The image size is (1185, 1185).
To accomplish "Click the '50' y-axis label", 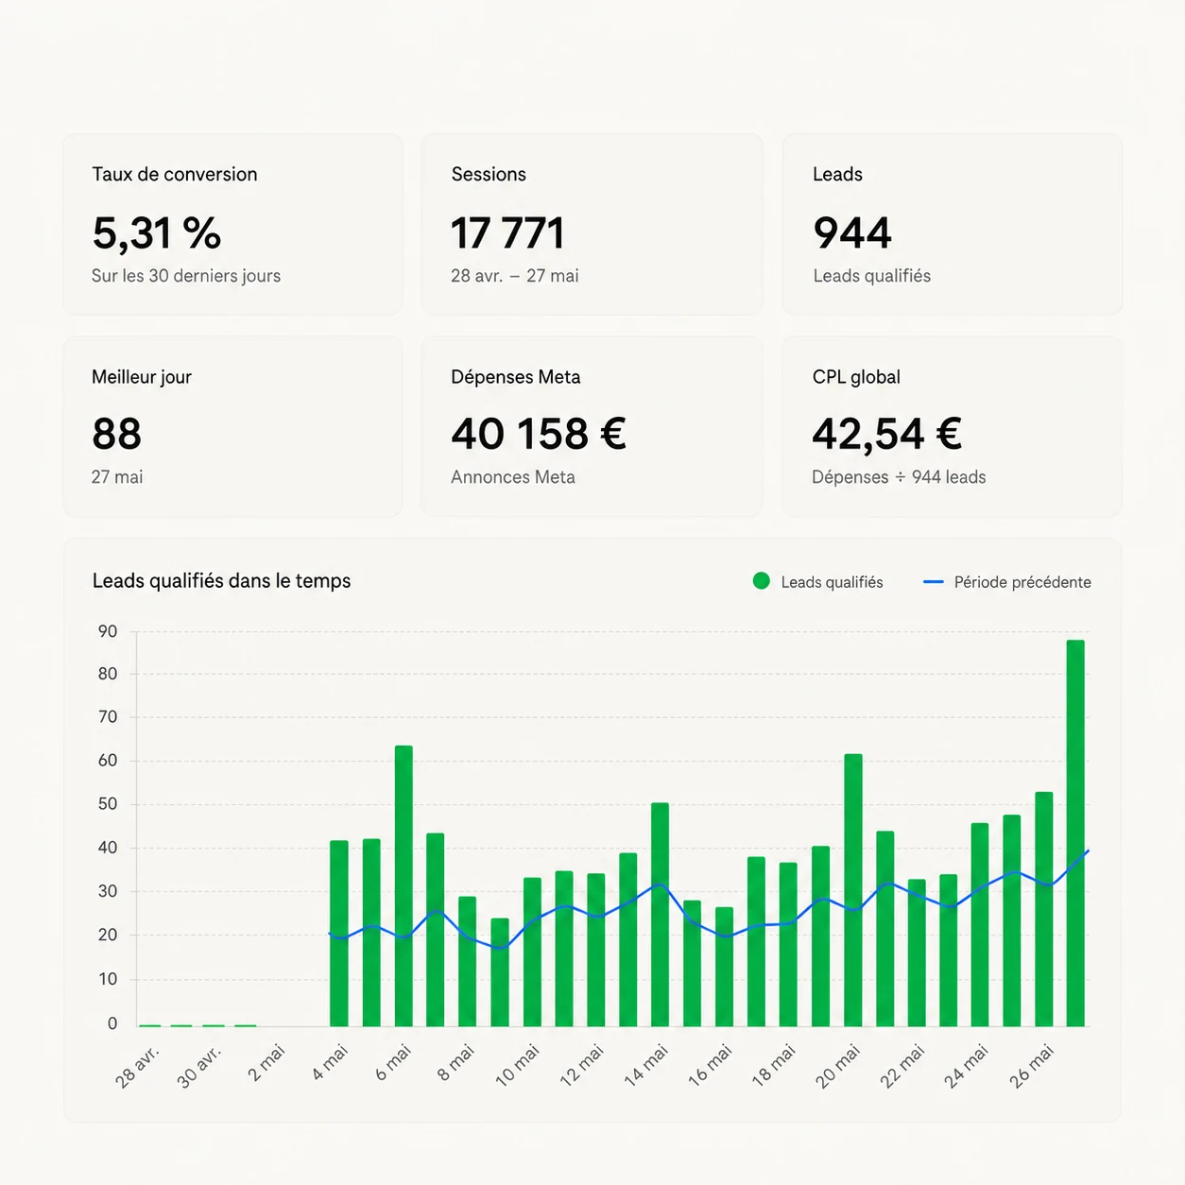I will (108, 804).
